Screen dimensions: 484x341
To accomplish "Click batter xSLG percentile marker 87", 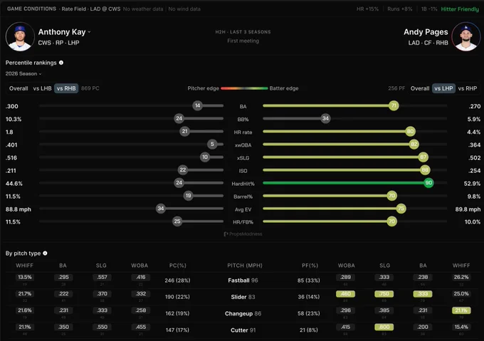I will coord(423,157).
